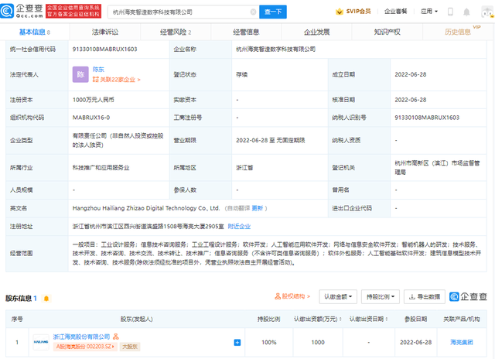Click the user avatar in top right

(488, 12)
